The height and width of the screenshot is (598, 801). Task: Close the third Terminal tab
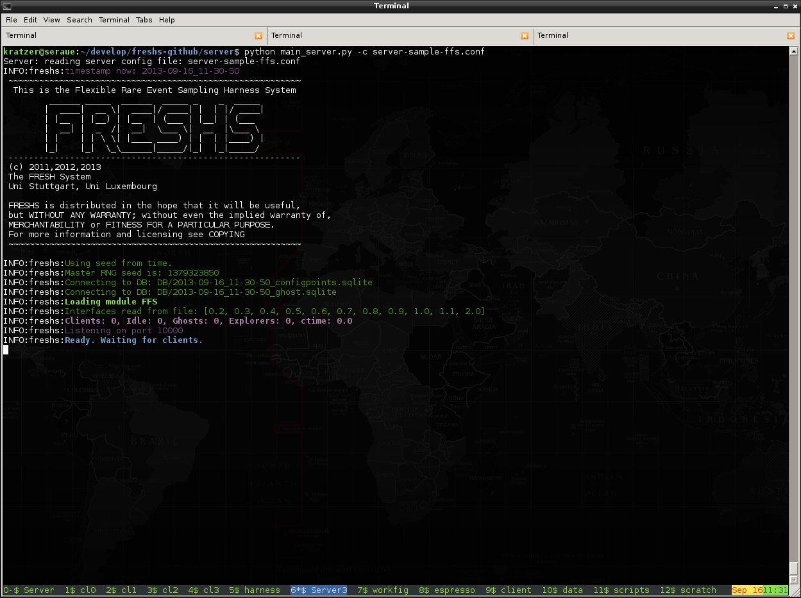point(790,36)
